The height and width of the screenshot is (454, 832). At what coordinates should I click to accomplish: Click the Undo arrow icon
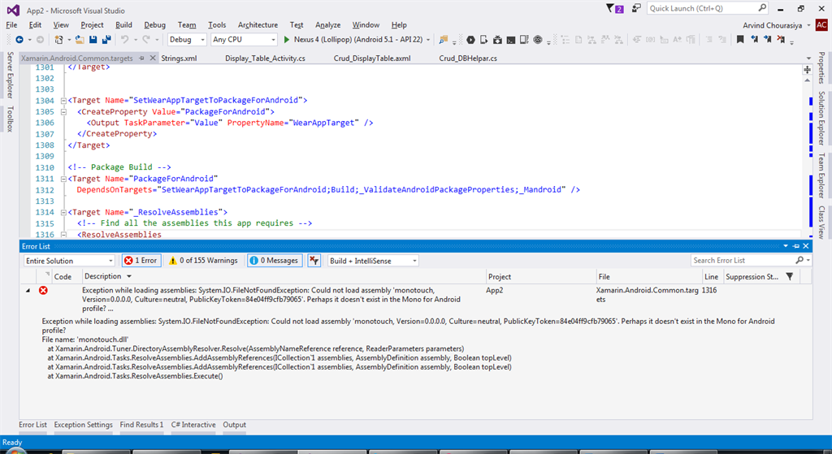[124, 40]
